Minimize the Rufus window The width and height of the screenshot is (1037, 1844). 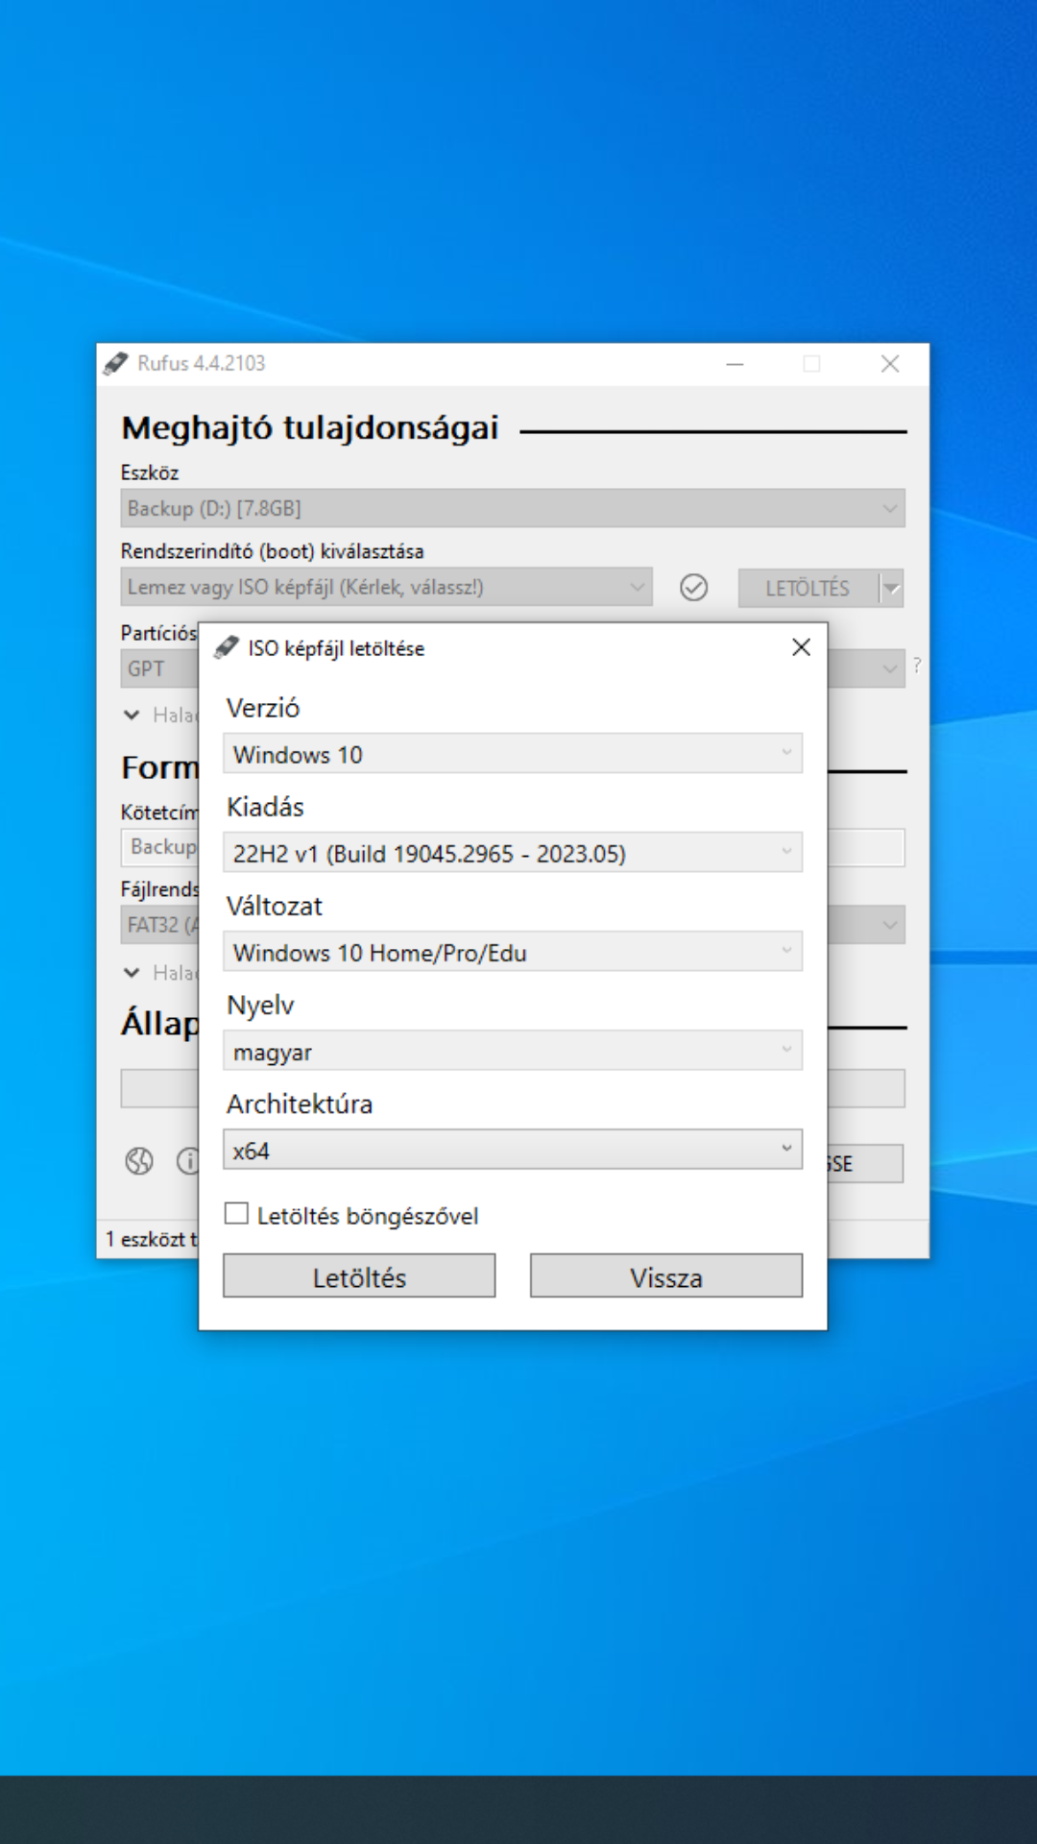point(735,364)
